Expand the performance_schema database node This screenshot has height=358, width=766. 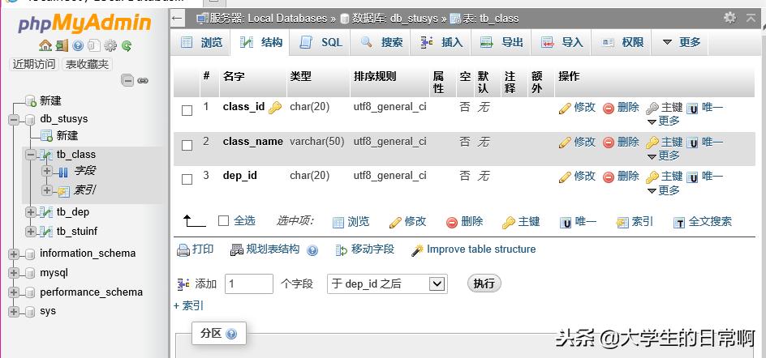pyautogui.click(x=14, y=292)
